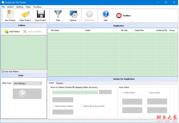Open the File menu
179x123 pixels.
[x=3, y=7]
